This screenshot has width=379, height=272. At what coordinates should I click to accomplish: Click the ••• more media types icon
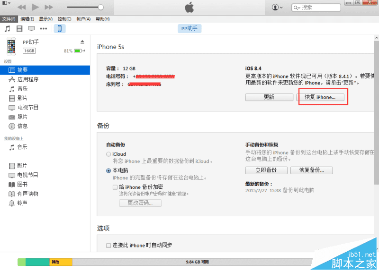[43, 28]
